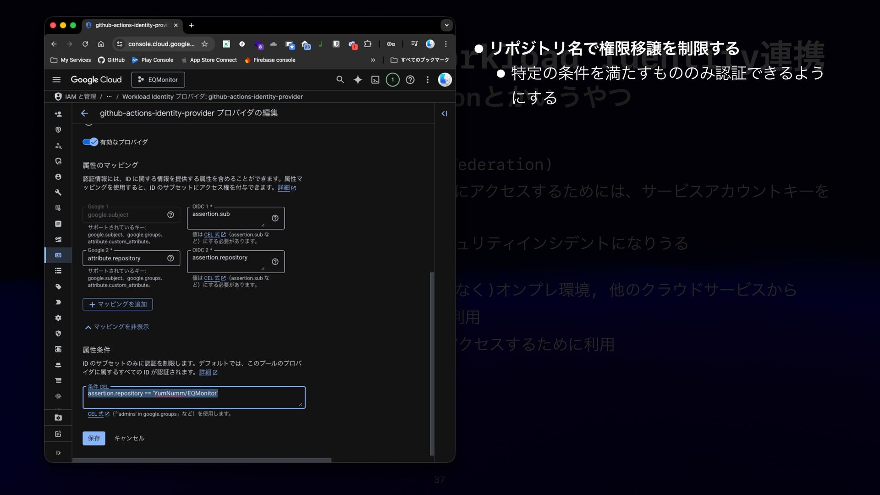Open the GitHub bookmark in bookmarks bar

coord(111,60)
